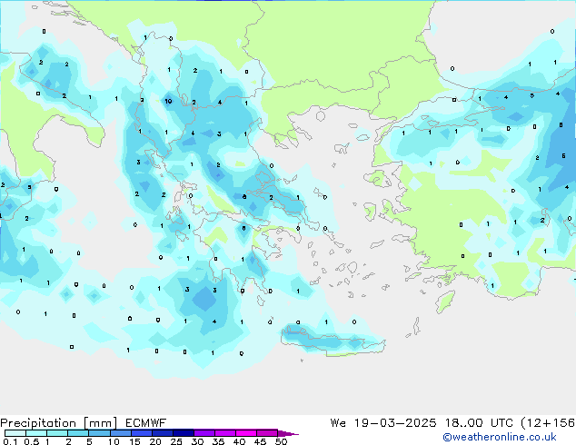Click the "20" legend scale label
Image resolution: width=576 pixels, height=445 pixels.
click(x=155, y=441)
